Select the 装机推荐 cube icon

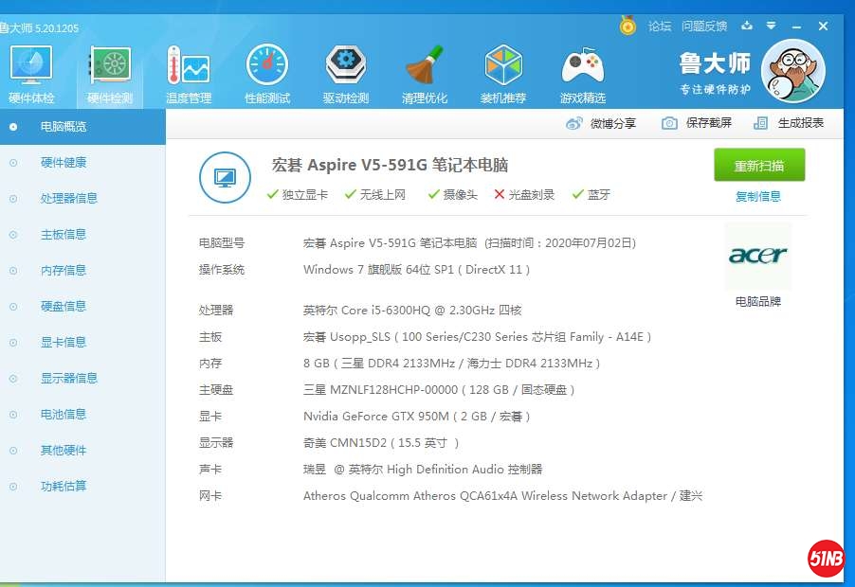pyautogui.click(x=503, y=66)
